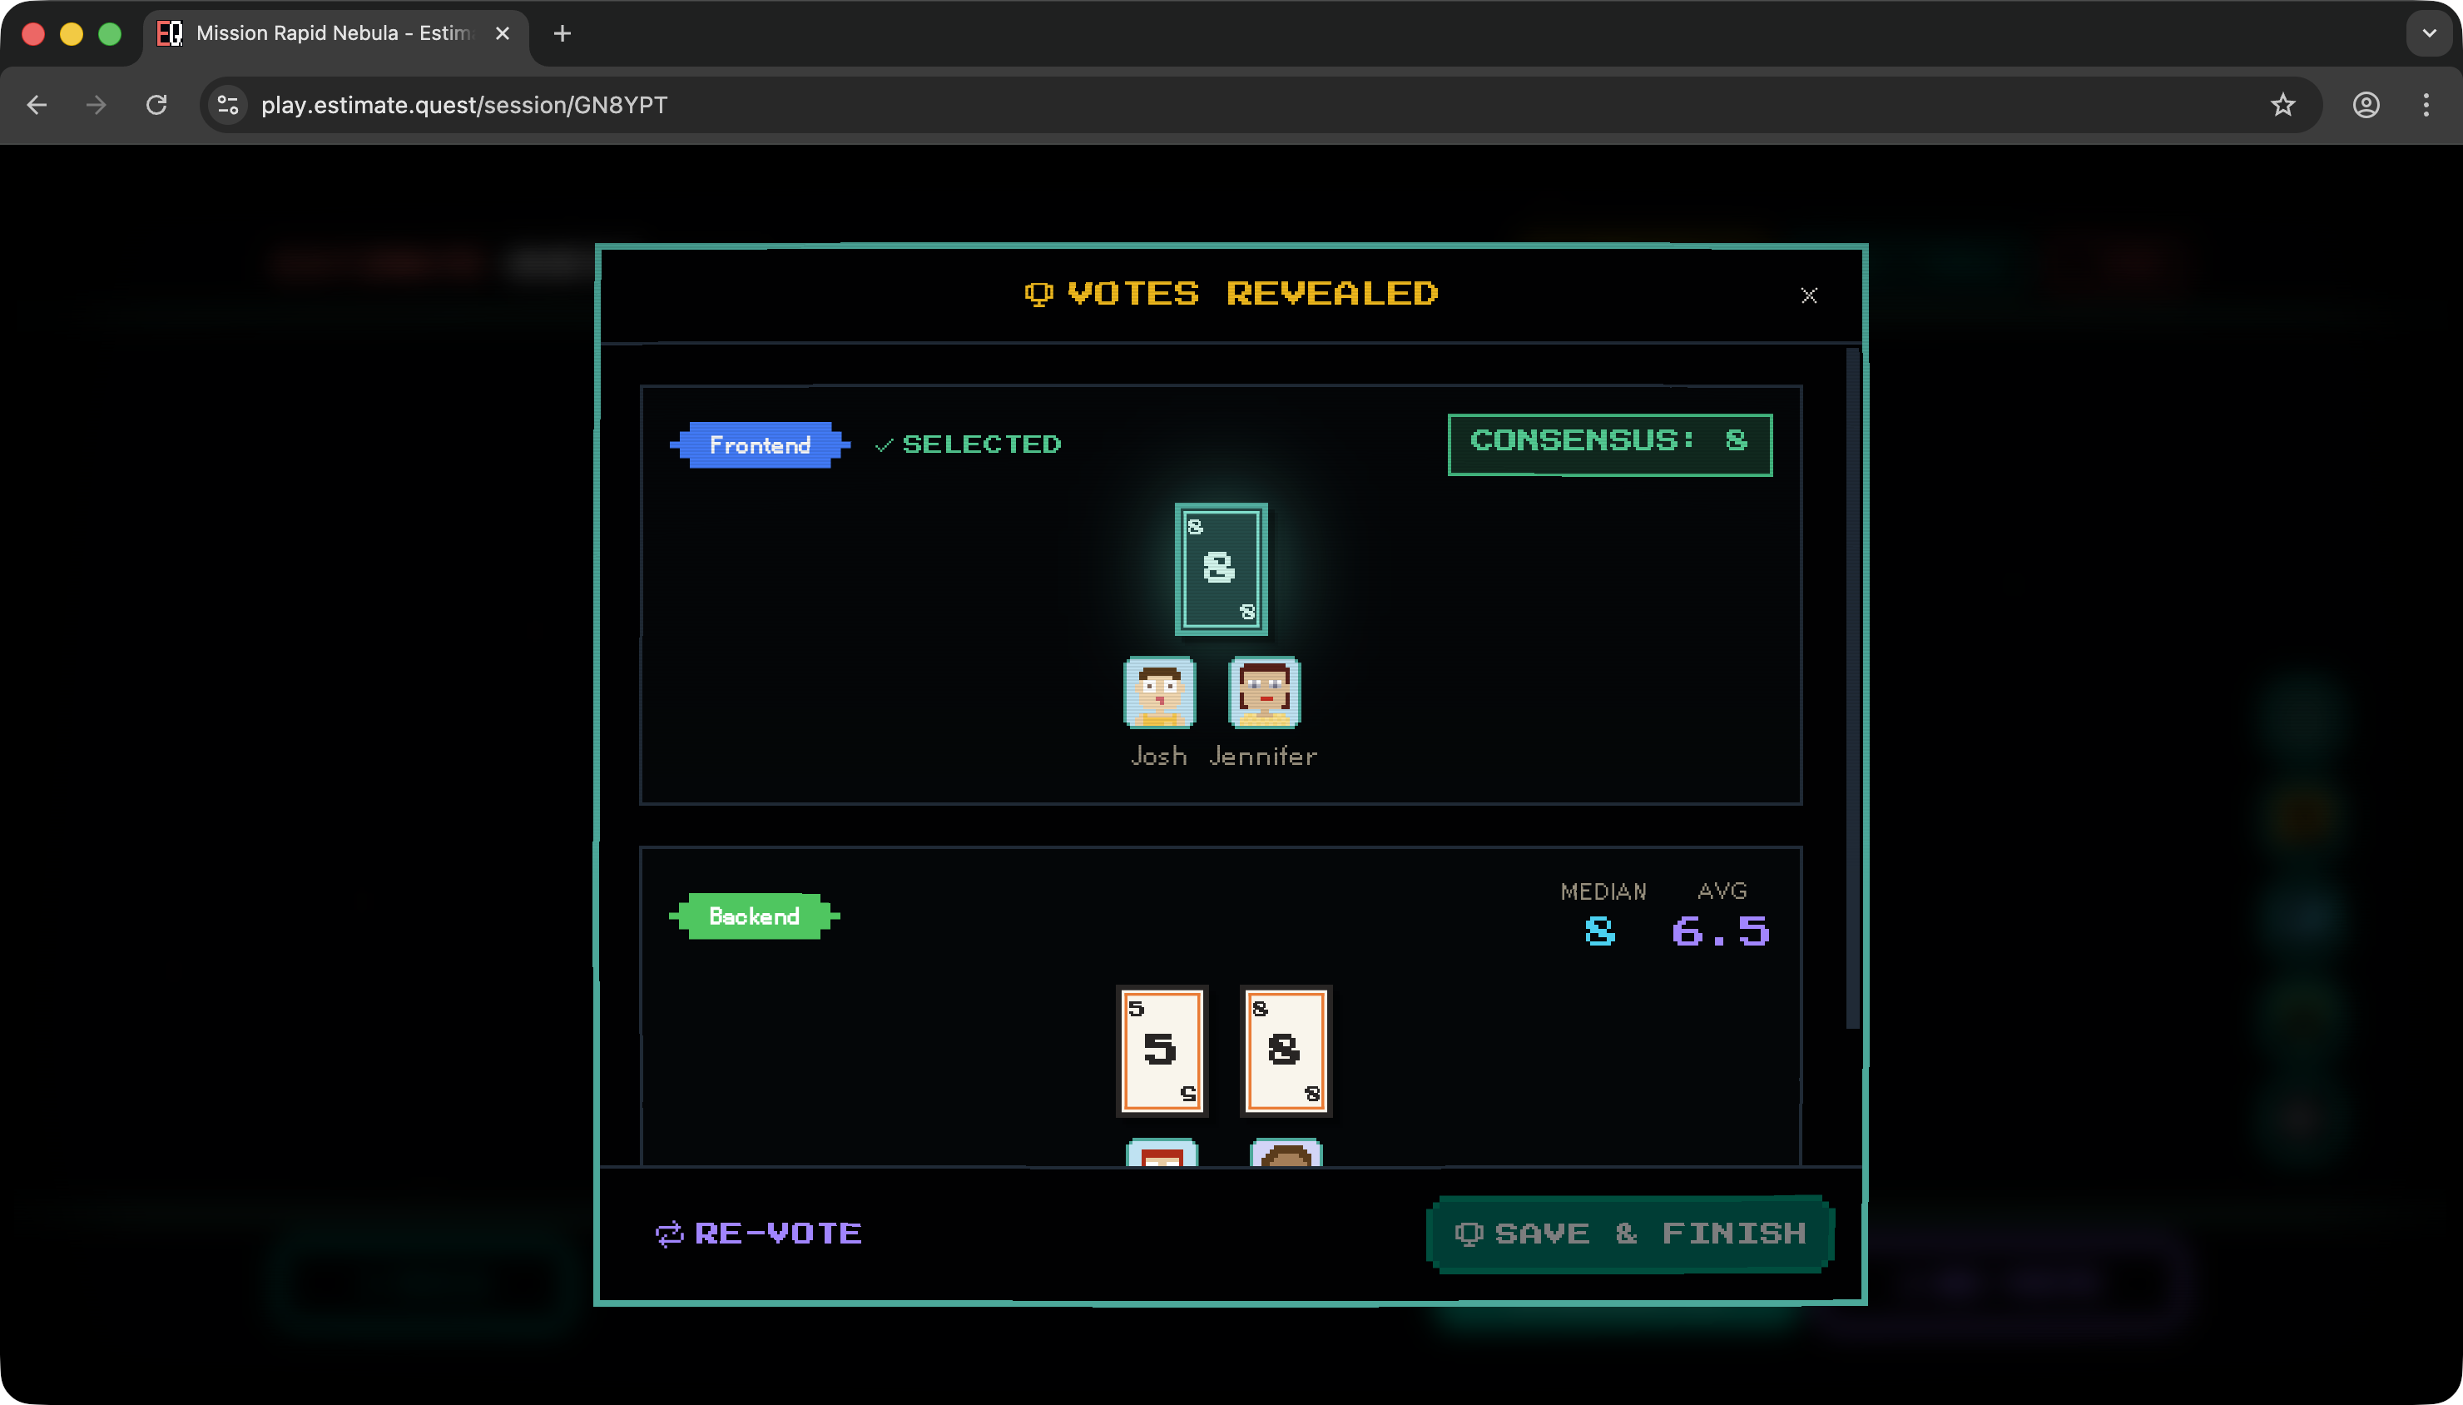Expand the tab search chevron

coord(2428,34)
